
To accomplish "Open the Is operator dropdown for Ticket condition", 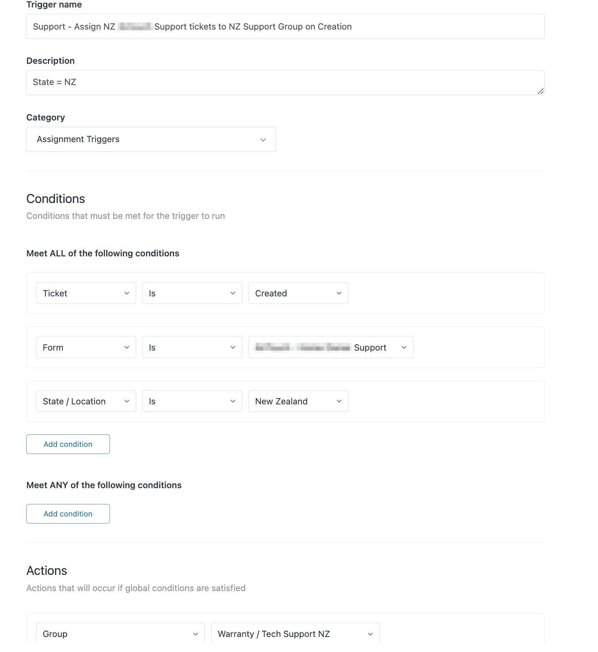I will click(x=192, y=293).
